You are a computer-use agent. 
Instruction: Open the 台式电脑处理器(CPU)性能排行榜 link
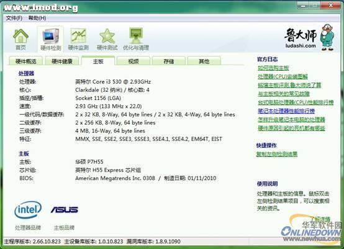click(x=296, y=102)
